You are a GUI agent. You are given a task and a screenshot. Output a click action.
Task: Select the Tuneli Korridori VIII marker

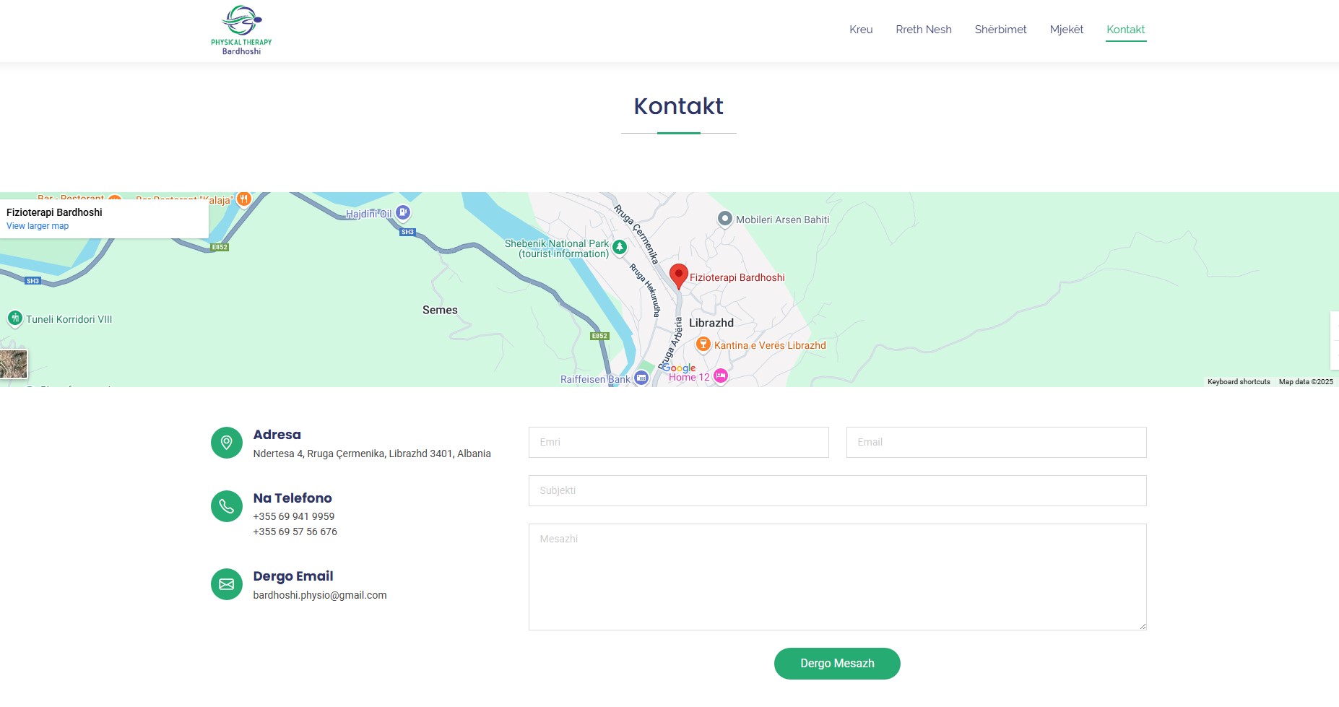[x=15, y=318]
